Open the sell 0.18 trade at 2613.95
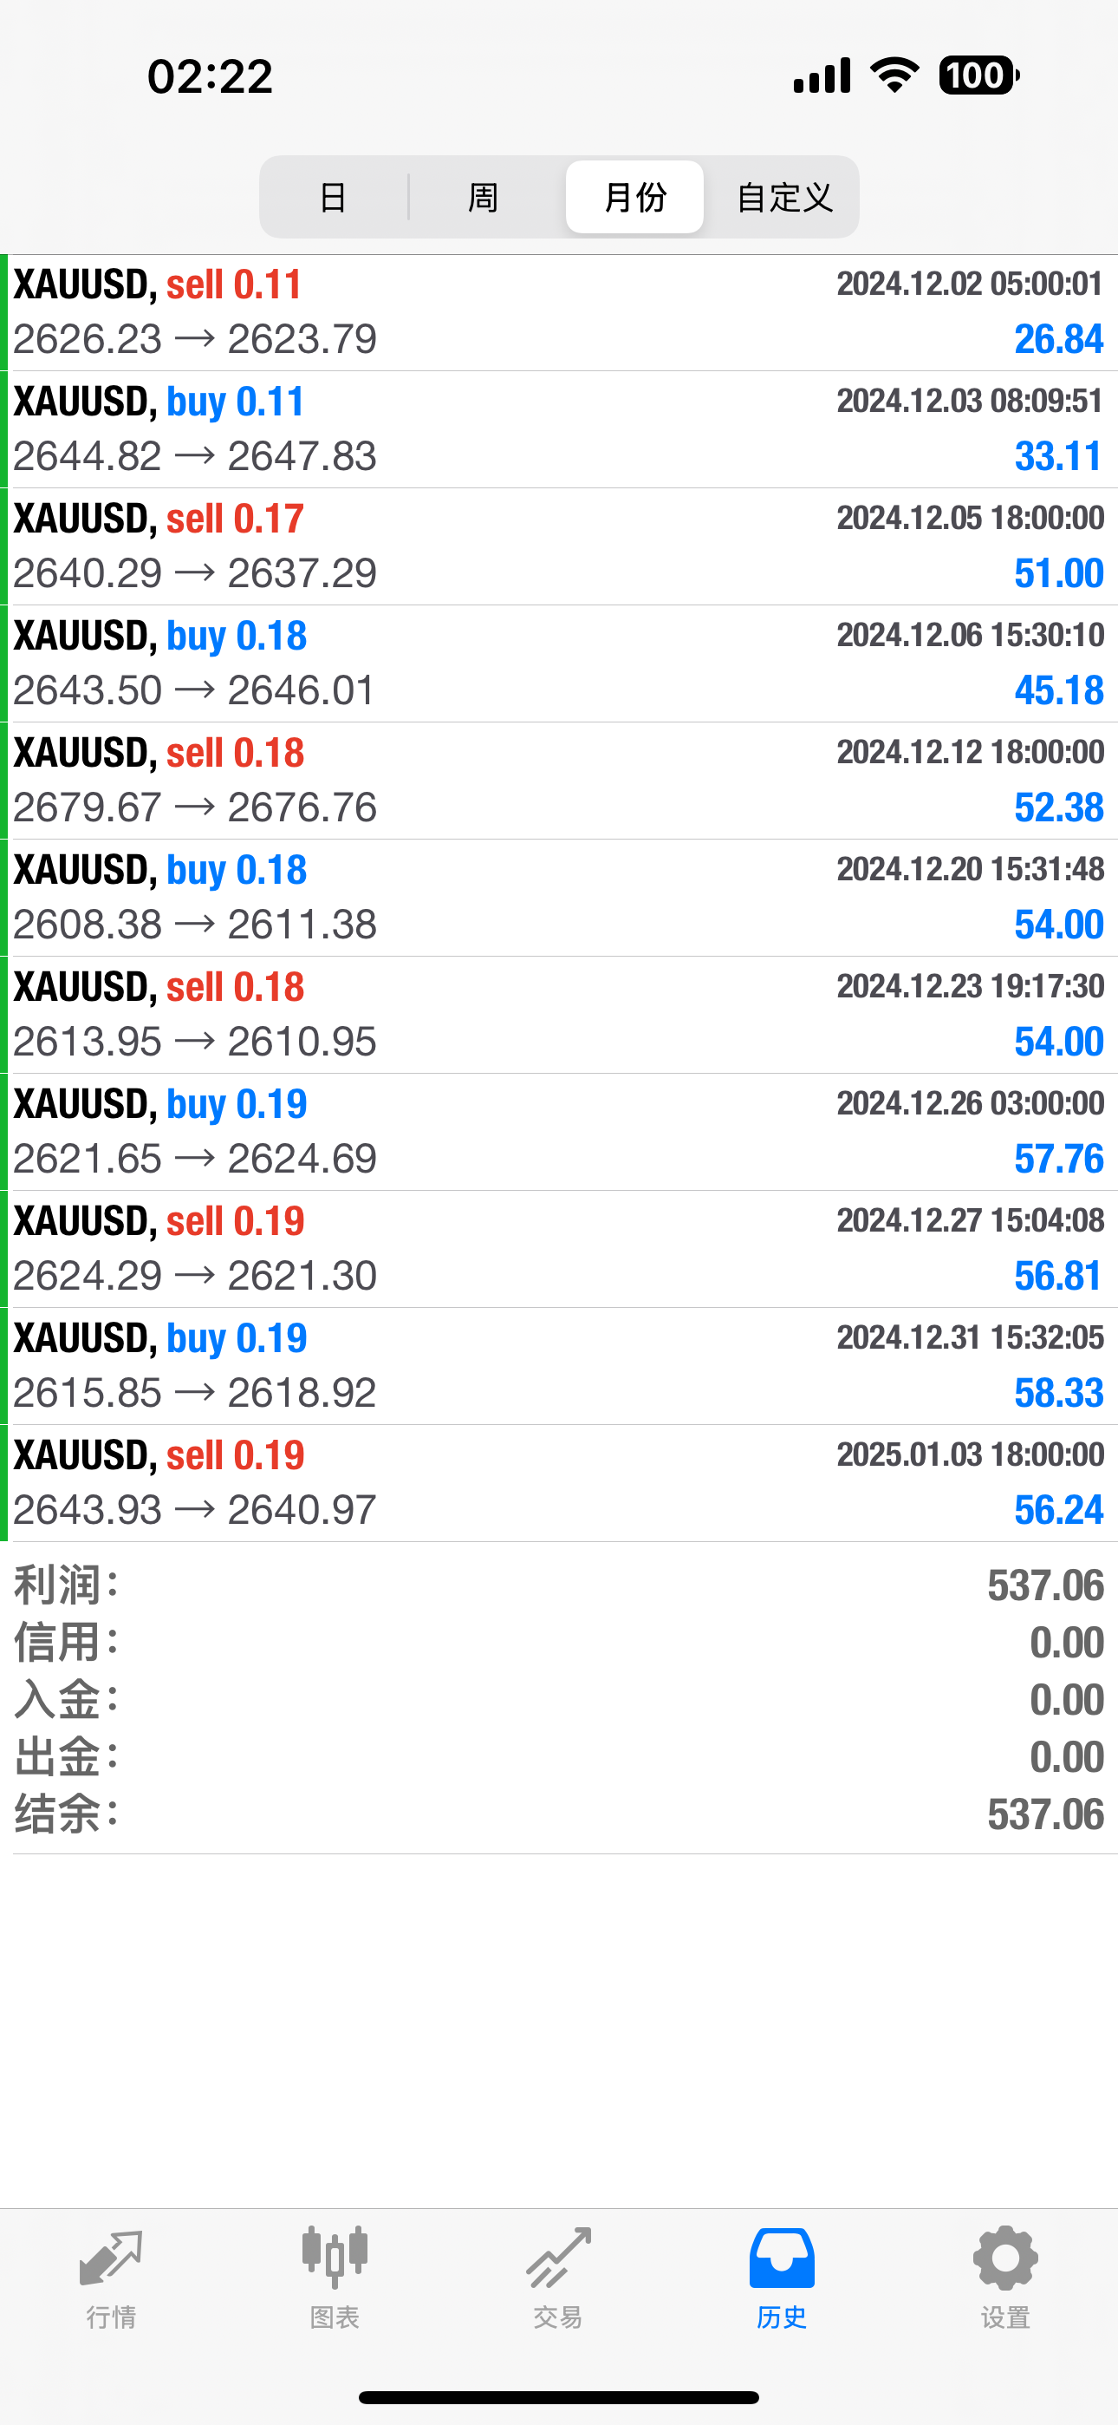Viewport: 1118px width, 2425px height. click(559, 1016)
